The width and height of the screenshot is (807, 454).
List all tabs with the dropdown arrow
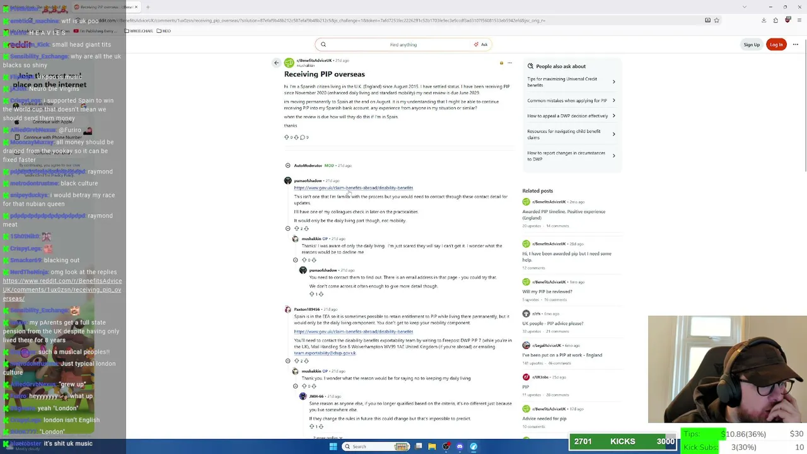click(x=745, y=7)
